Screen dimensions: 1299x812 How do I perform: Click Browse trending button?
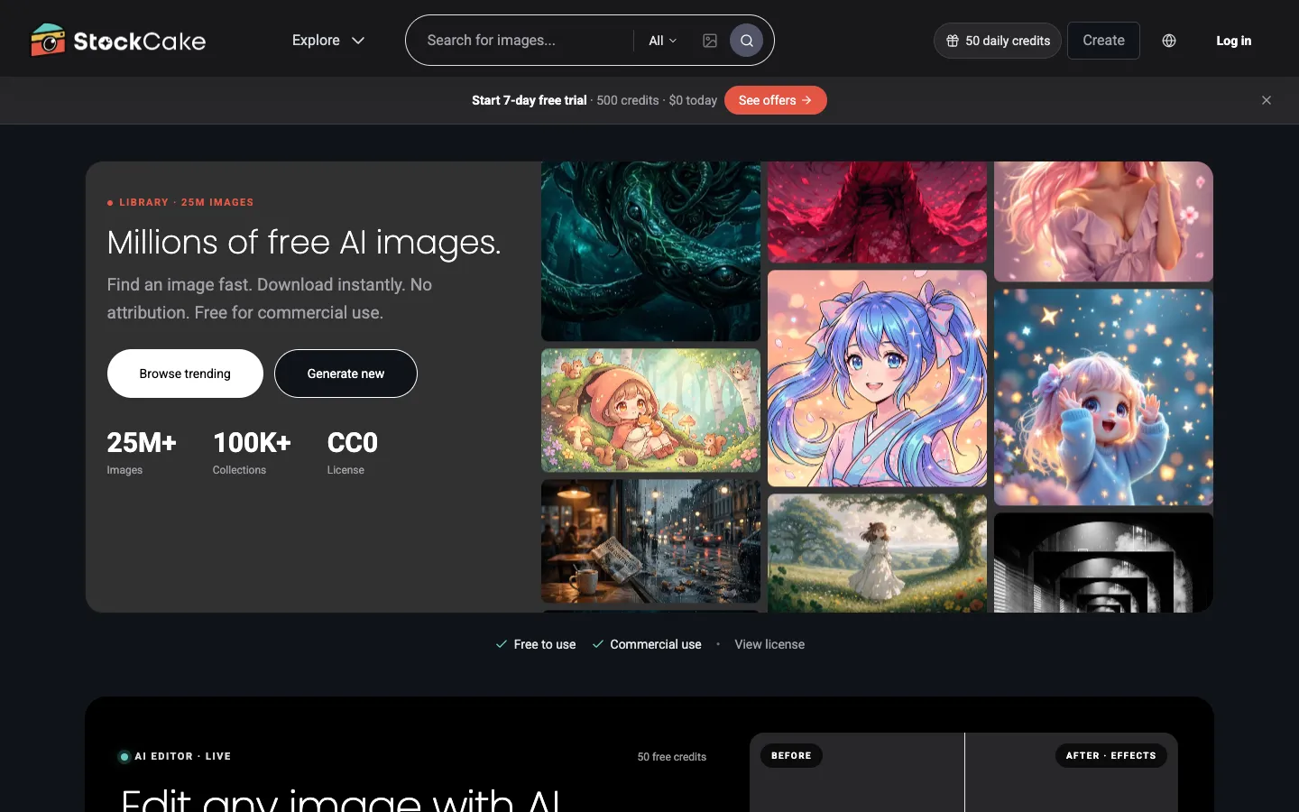coord(185,374)
